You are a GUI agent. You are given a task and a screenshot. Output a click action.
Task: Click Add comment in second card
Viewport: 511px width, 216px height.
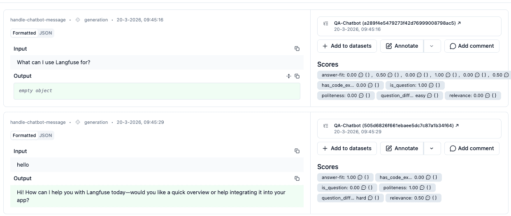pos(472,149)
